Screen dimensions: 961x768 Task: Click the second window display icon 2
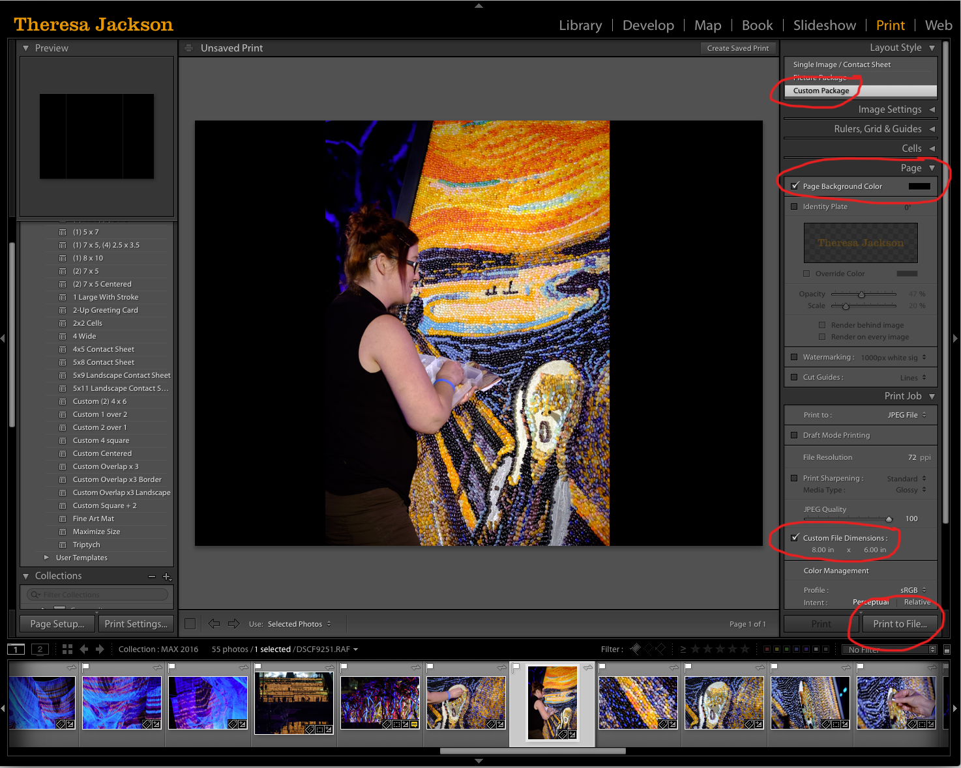click(x=40, y=649)
